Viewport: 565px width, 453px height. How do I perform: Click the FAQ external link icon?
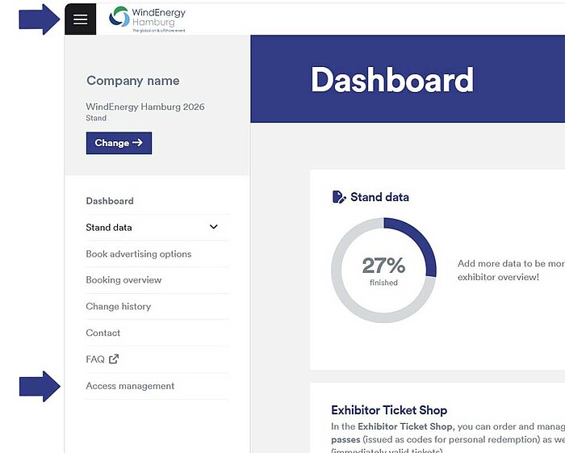114,359
